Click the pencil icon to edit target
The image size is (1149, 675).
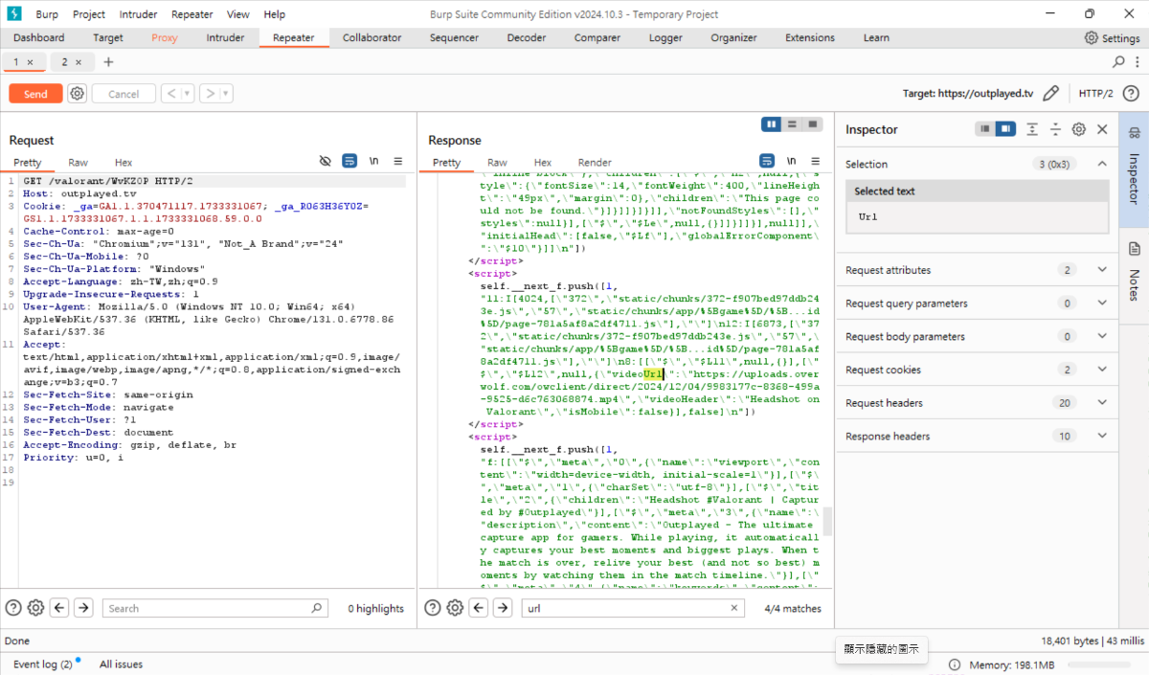(x=1050, y=94)
